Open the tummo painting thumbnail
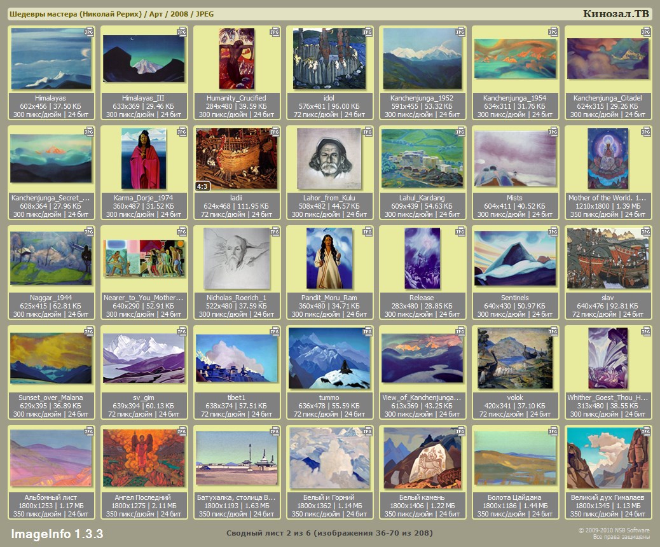The width and height of the screenshot is (660, 547). click(329, 358)
